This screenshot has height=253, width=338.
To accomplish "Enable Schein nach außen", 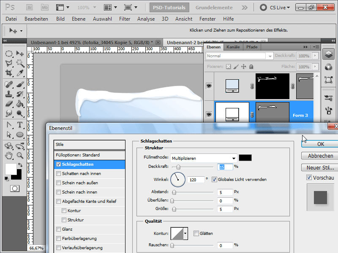I will pos(58,183).
